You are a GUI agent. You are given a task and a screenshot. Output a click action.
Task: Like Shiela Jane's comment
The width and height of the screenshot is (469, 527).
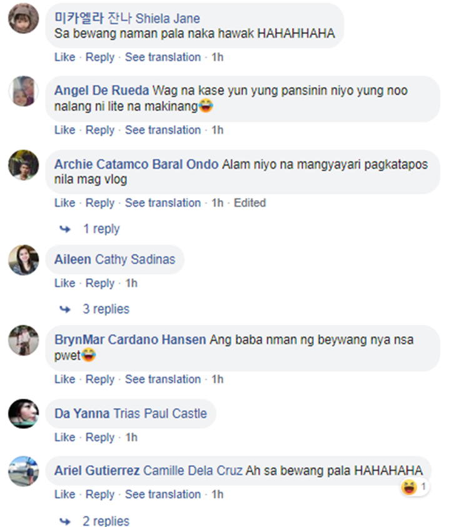(65, 57)
